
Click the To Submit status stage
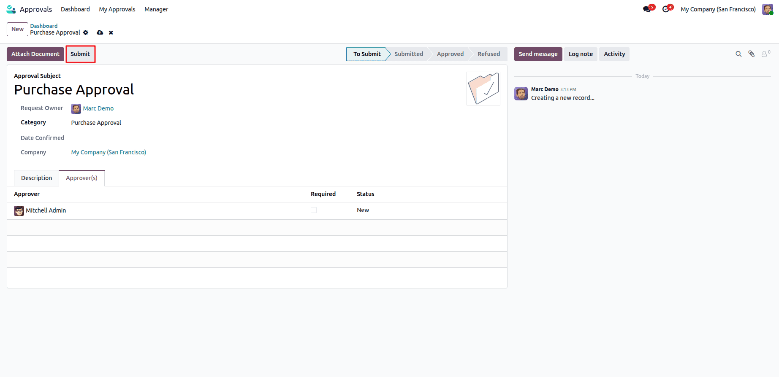pyautogui.click(x=367, y=54)
